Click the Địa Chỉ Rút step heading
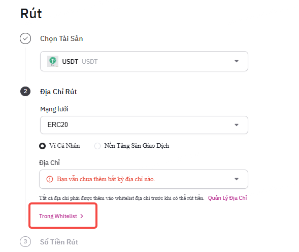 58,92
